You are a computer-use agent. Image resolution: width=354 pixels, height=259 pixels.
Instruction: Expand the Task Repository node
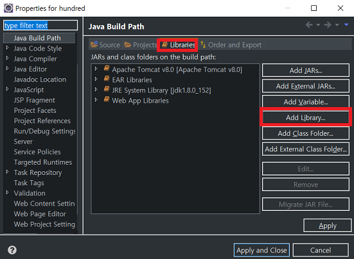tap(7, 172)
